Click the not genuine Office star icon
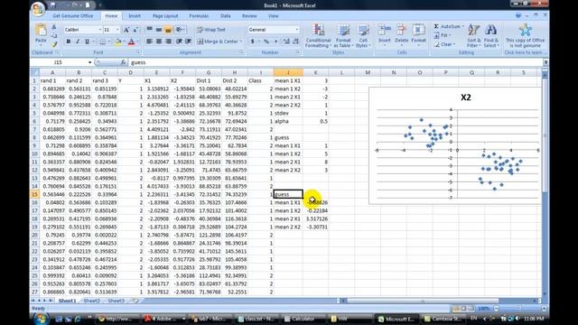 tap(526, 30)
